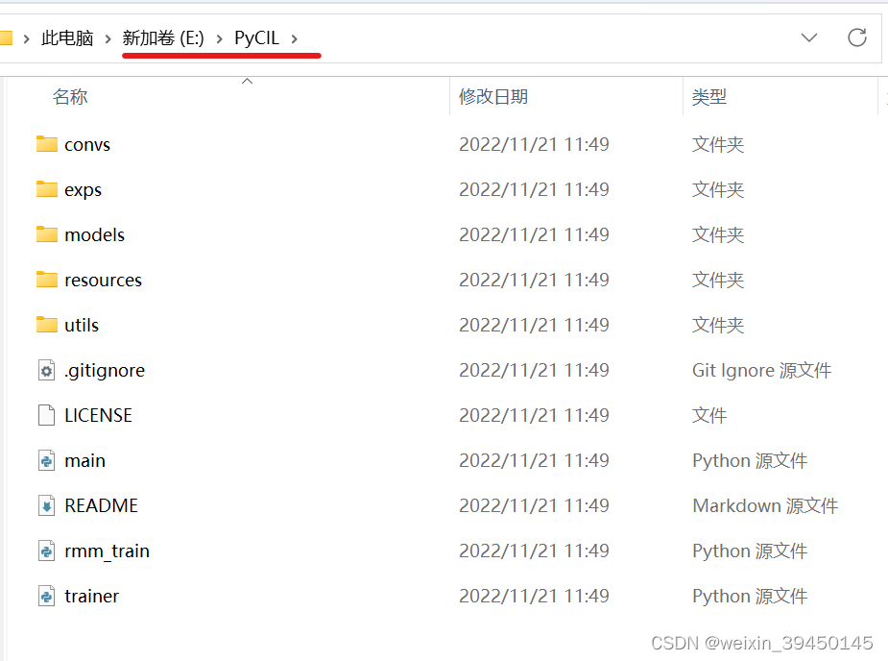Select the file name exps
The width and height of the screenshot is (888, 661).
click(84, 190)
